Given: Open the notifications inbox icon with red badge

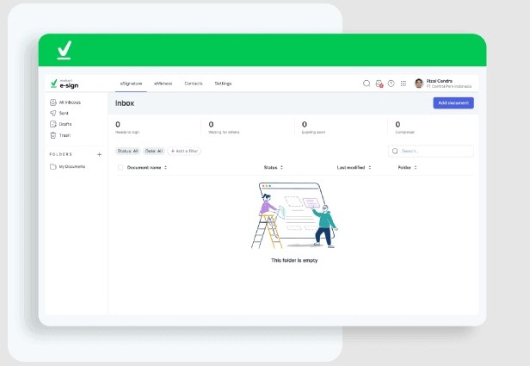Looking at the screenshot, I should (x=379, y=84).
